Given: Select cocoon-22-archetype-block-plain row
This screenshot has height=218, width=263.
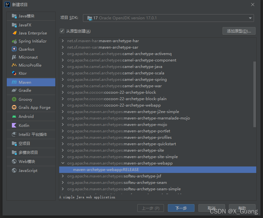Looking at the screenshot, I should click(x=158, y=99).
